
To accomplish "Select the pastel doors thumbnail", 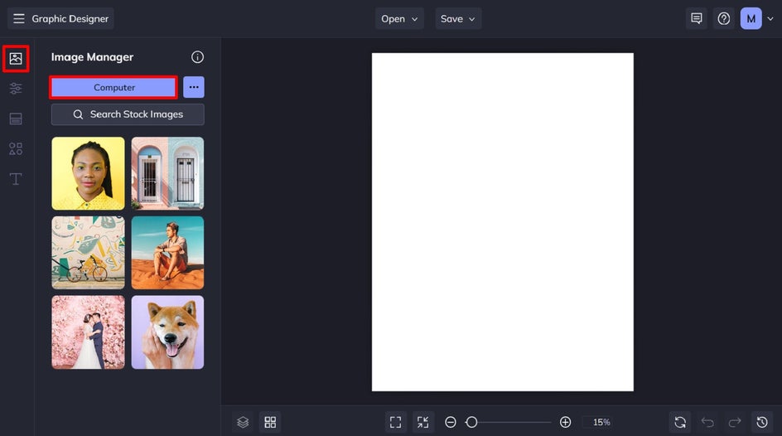I will (x=167, y=173).
